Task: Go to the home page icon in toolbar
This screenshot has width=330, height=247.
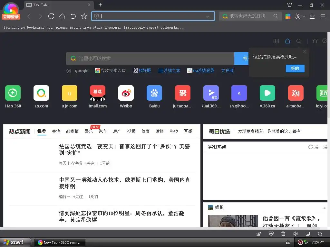Action: click(62, 16)
